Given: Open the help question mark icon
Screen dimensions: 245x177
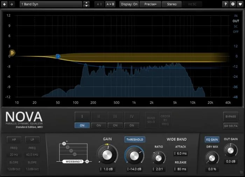Looking at the screenshot, I should [226, 4].
